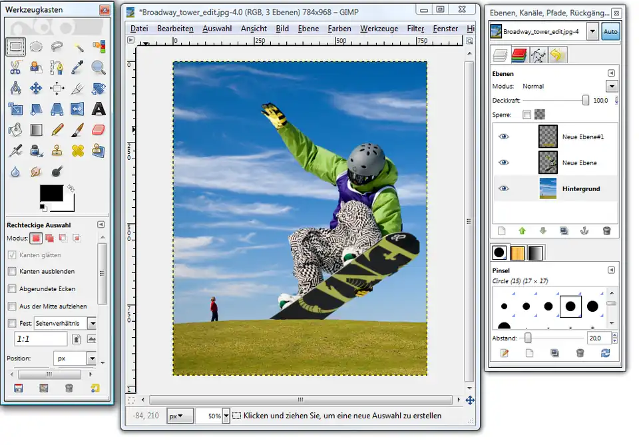Switch to the Kanäle (channels) tab
The image size is (639, 445).
point(520,55)
